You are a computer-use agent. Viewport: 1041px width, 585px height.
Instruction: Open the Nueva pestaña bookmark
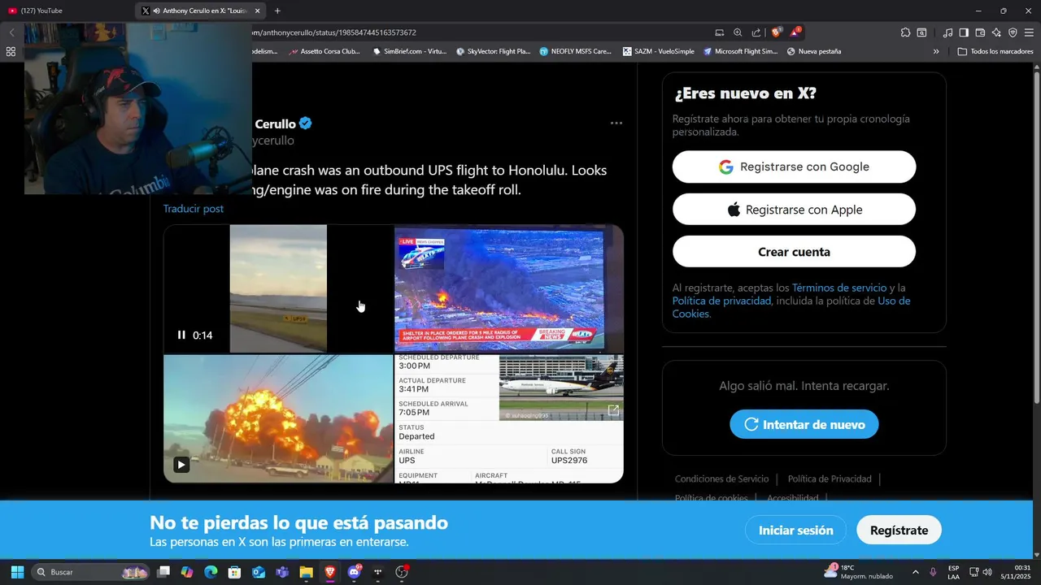pyautogui.click(x=814, y=51)
